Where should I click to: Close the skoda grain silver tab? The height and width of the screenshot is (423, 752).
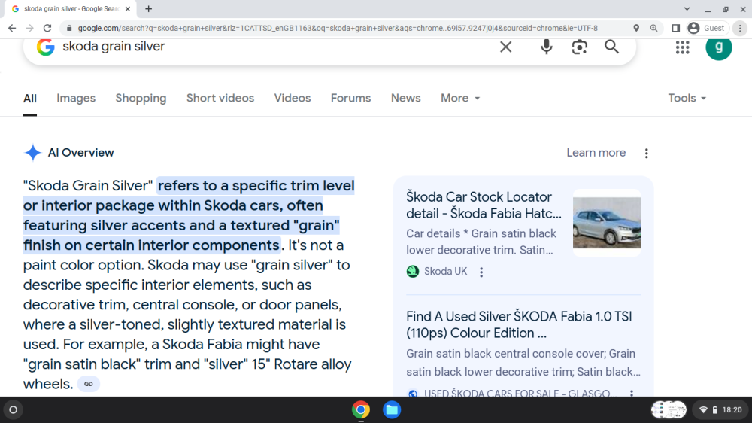(x=128, y=8)
